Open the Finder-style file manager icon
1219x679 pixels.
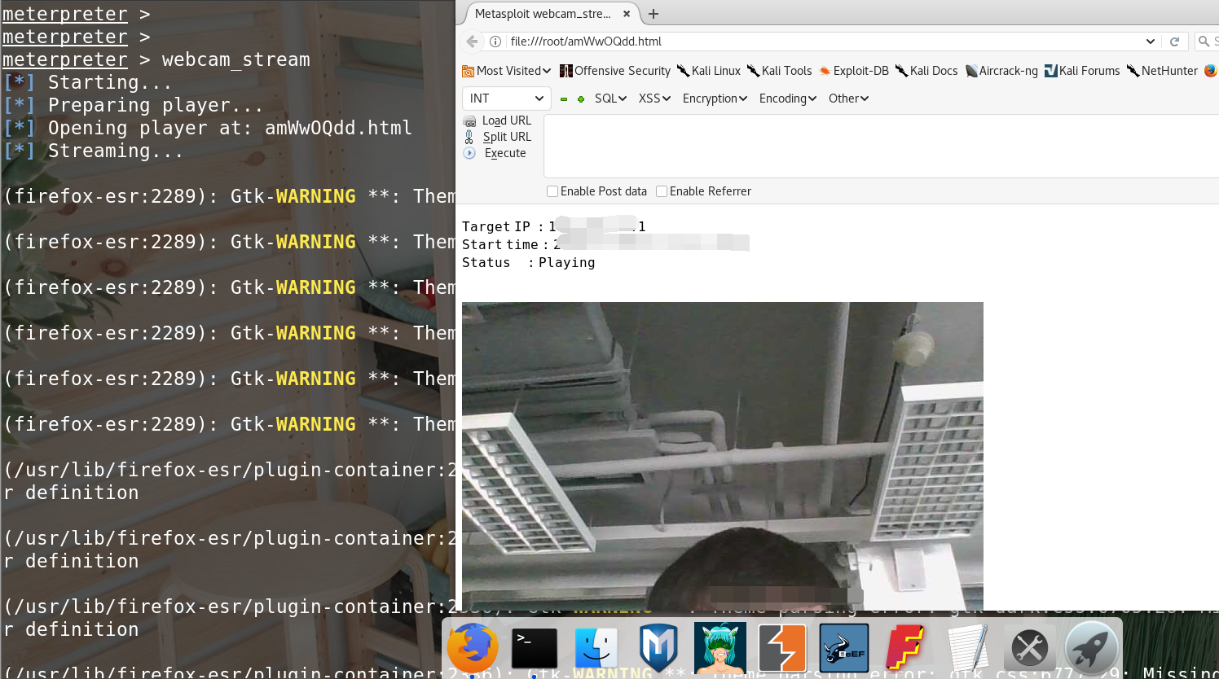[x=596, y=648]
